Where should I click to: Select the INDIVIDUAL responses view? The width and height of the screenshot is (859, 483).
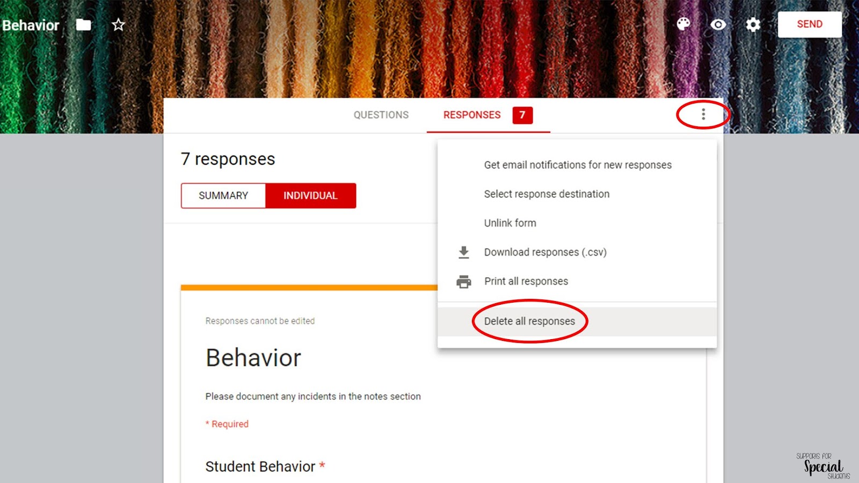(x=311, y=195)
